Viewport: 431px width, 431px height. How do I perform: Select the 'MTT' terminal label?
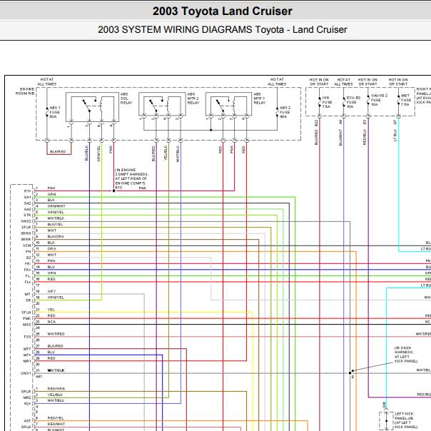27,349
